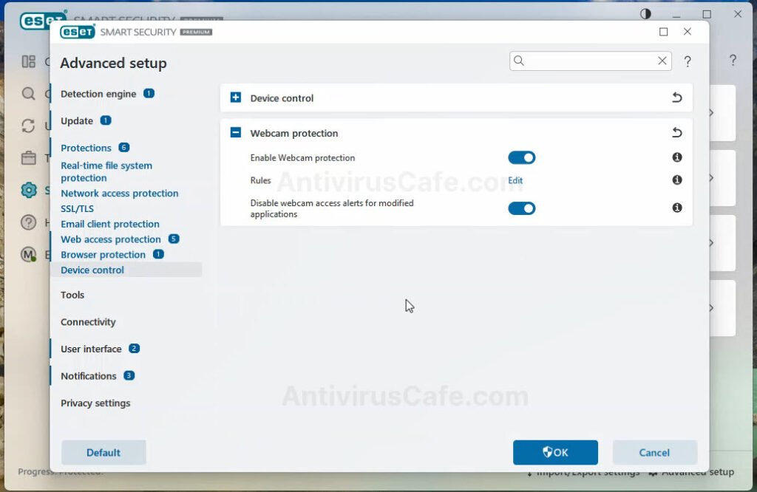757x492 pixels.
Task: Open help question mark in main window
Action: [733, 60]
